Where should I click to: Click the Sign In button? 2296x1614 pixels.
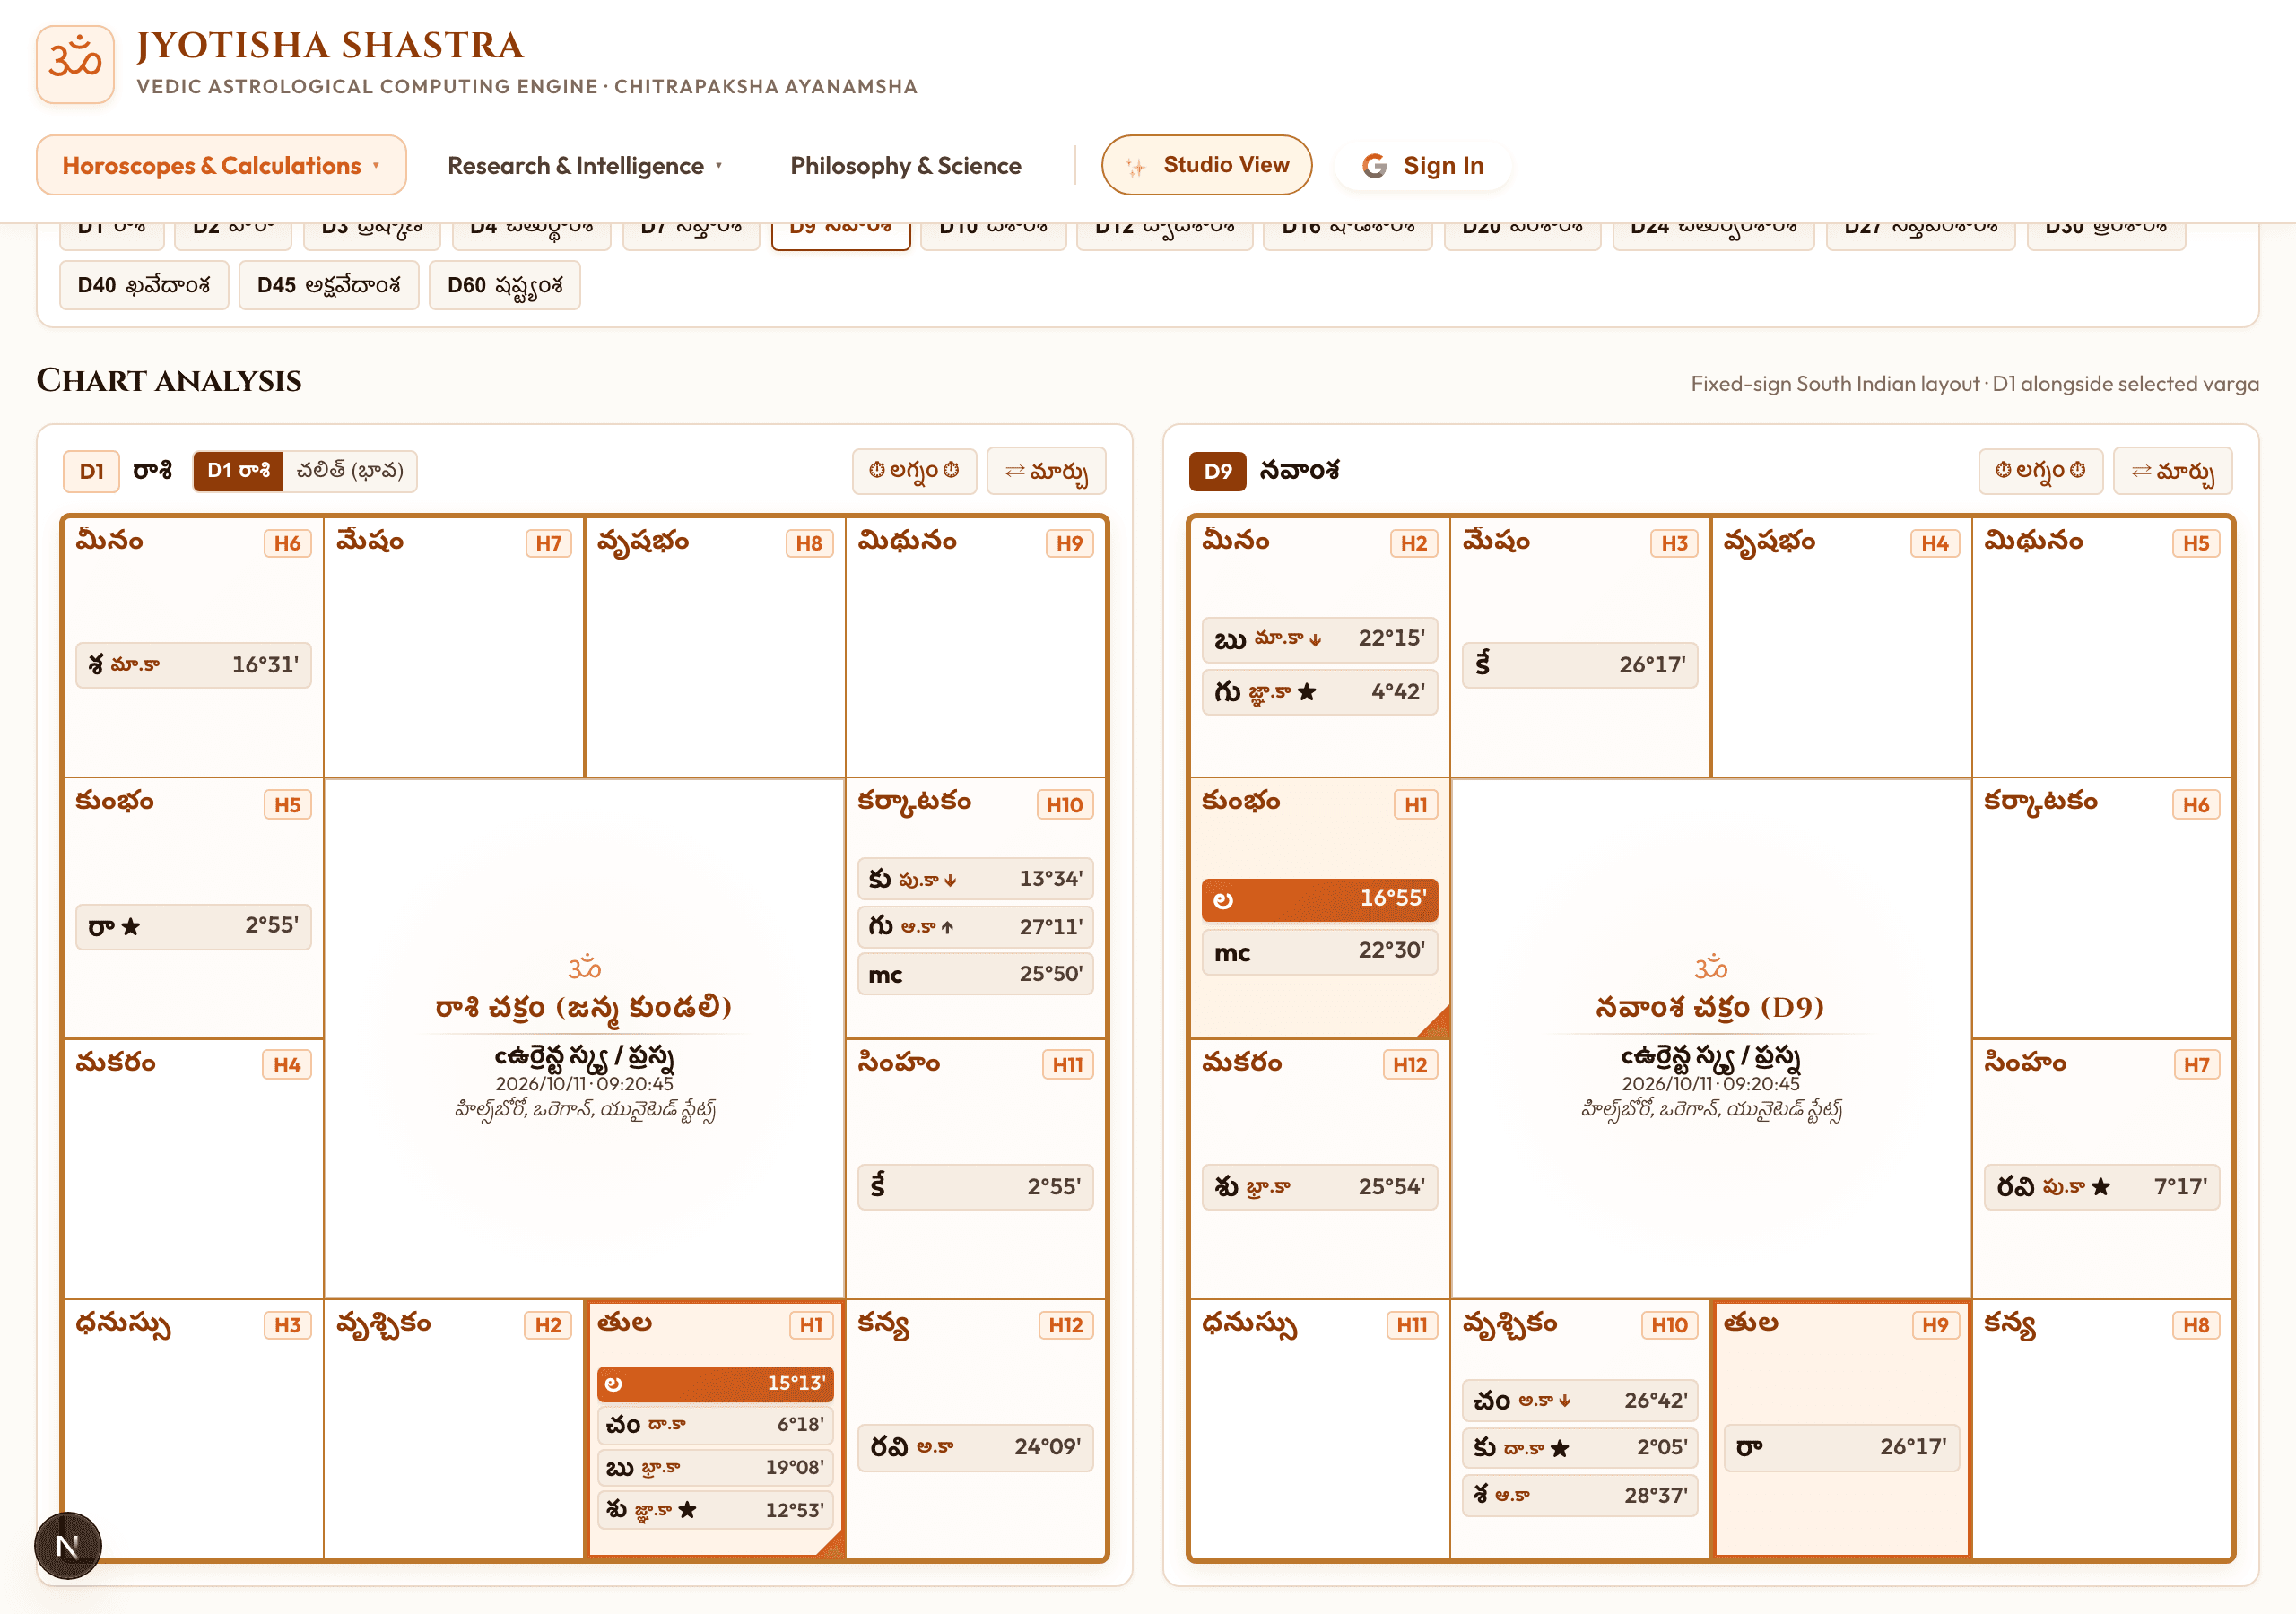pos(1423,165)
